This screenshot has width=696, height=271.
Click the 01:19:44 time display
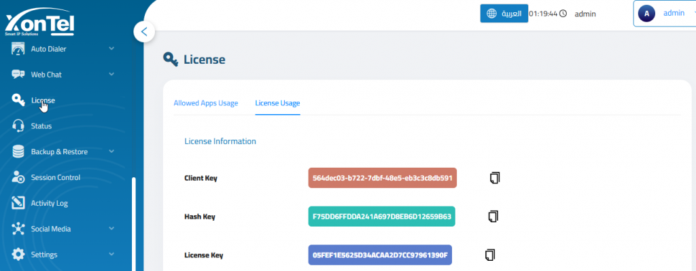(x=543, y=14)
